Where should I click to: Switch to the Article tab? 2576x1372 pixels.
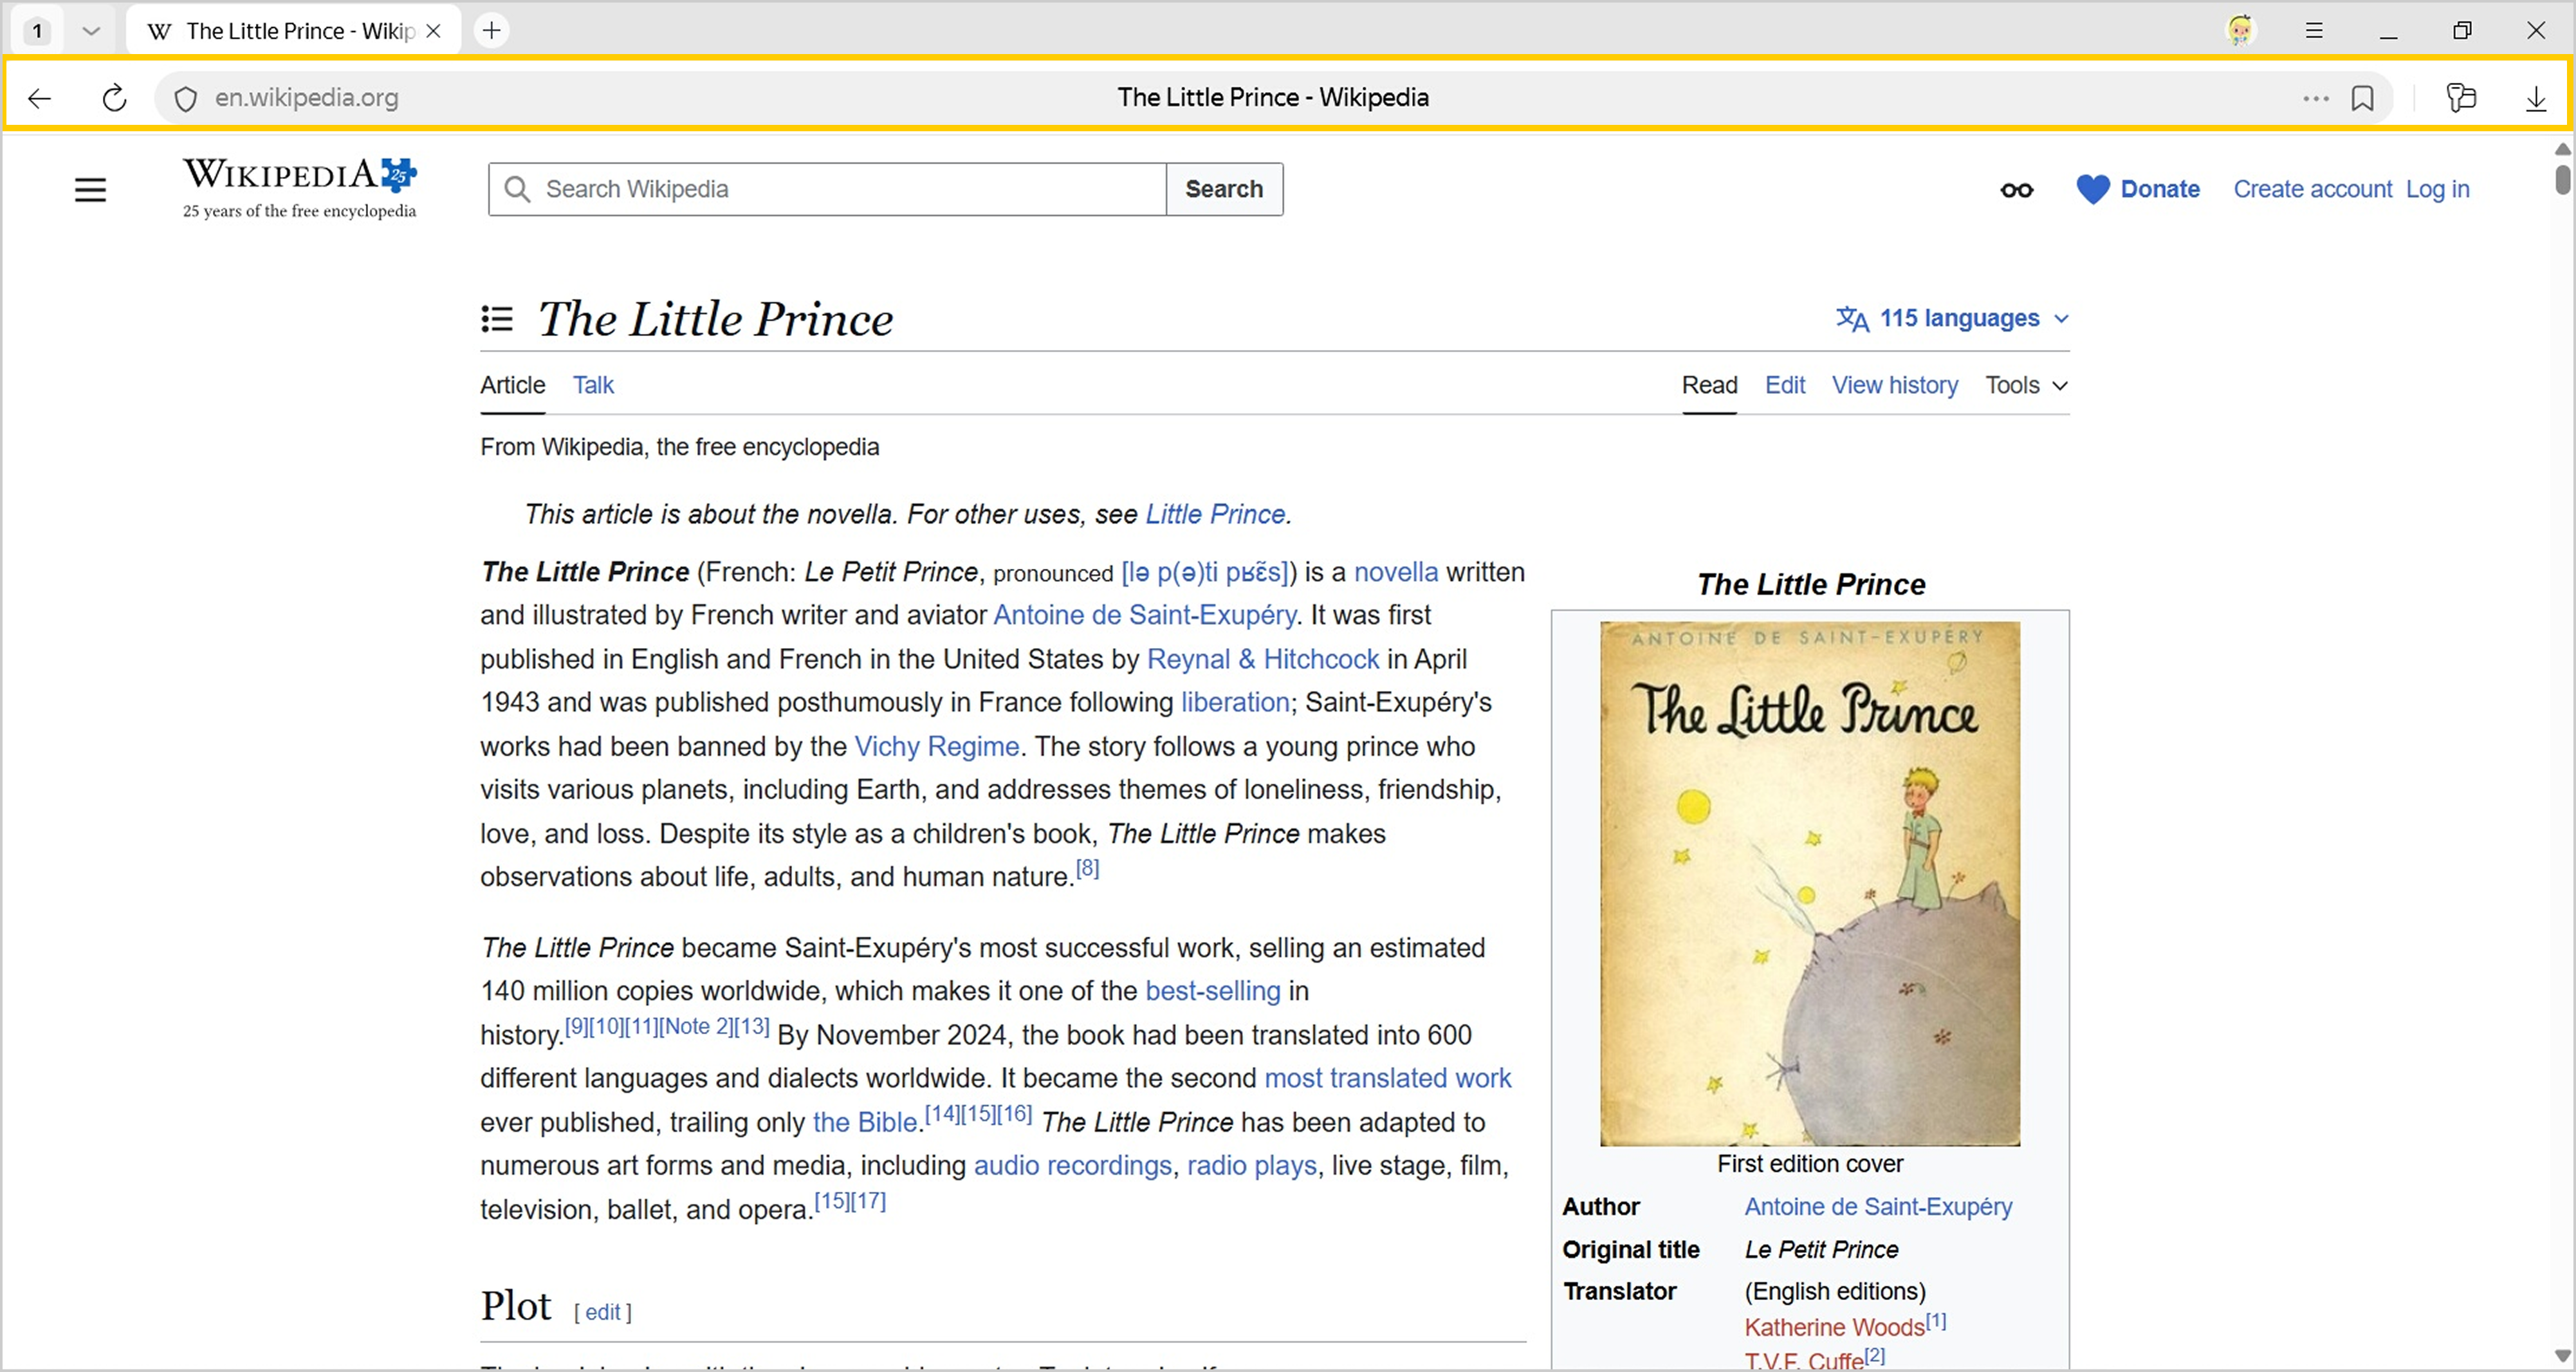pos(513,385)
